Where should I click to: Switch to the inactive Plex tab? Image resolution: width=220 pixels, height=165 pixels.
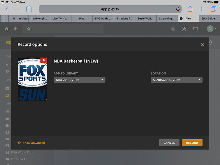pyautogui.click(x=82, y=18)
